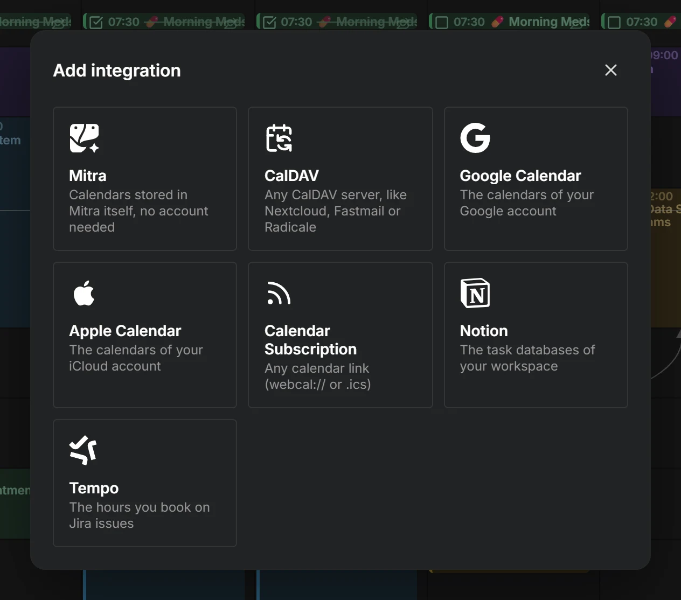
Task: Choose the CalDAV integration title
Action: click(x=291, y=176)
